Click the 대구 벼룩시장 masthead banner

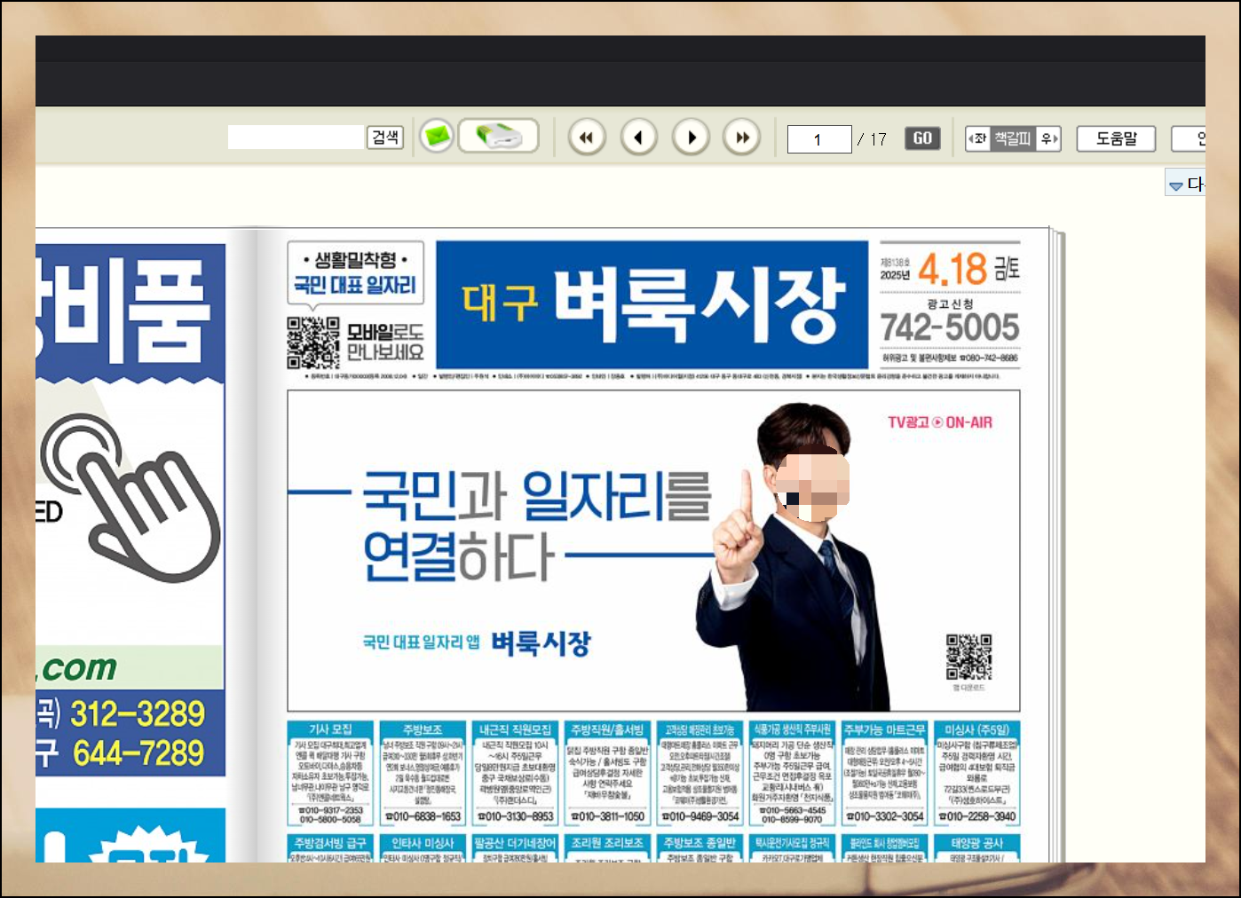[x=652, y=304]
